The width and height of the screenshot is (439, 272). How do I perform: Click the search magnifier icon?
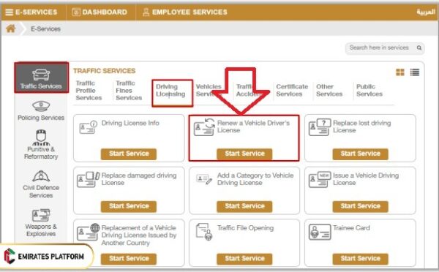(x=419, y=48)
